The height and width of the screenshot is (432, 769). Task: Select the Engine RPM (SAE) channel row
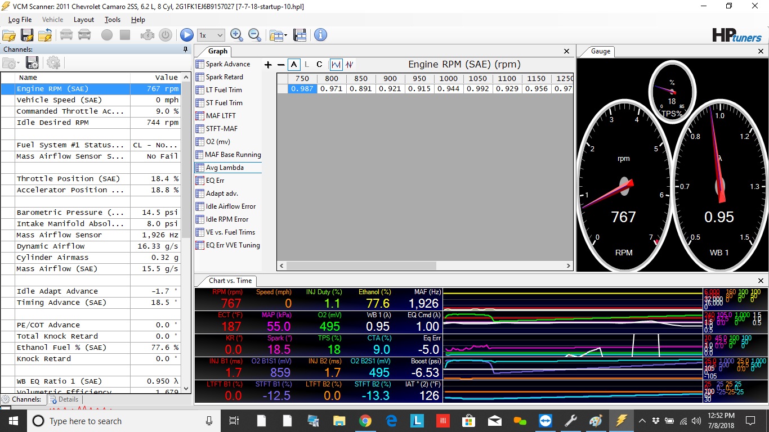point(91,89)
